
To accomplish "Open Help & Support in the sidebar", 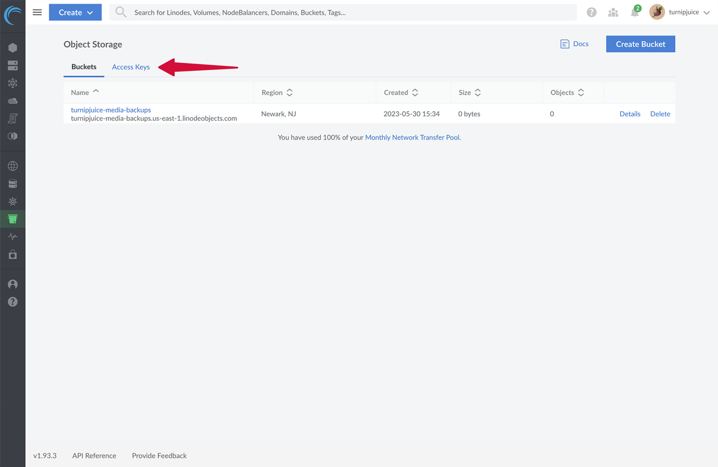I will [13, 301].
